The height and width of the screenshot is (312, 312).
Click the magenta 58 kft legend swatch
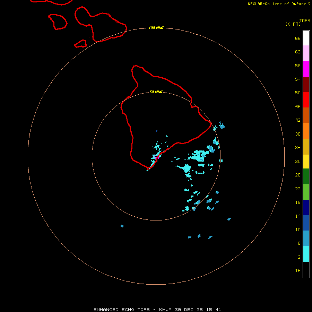point(306,69)
